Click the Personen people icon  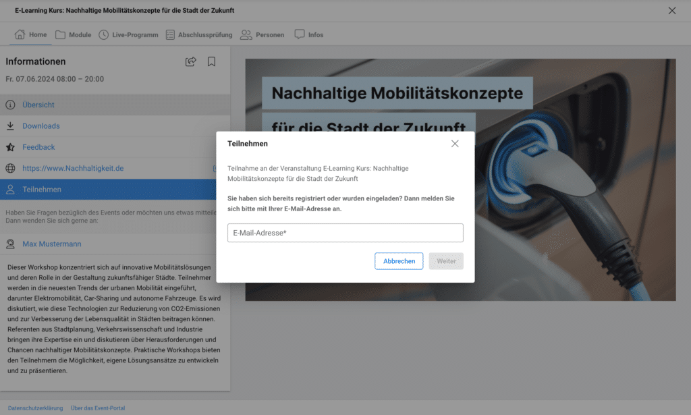246,35
